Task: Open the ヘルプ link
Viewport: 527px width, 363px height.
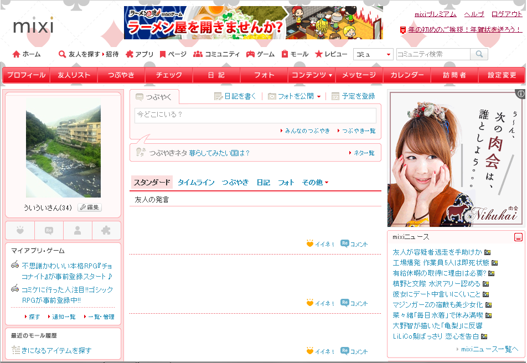Action: [x=474, y=14]
